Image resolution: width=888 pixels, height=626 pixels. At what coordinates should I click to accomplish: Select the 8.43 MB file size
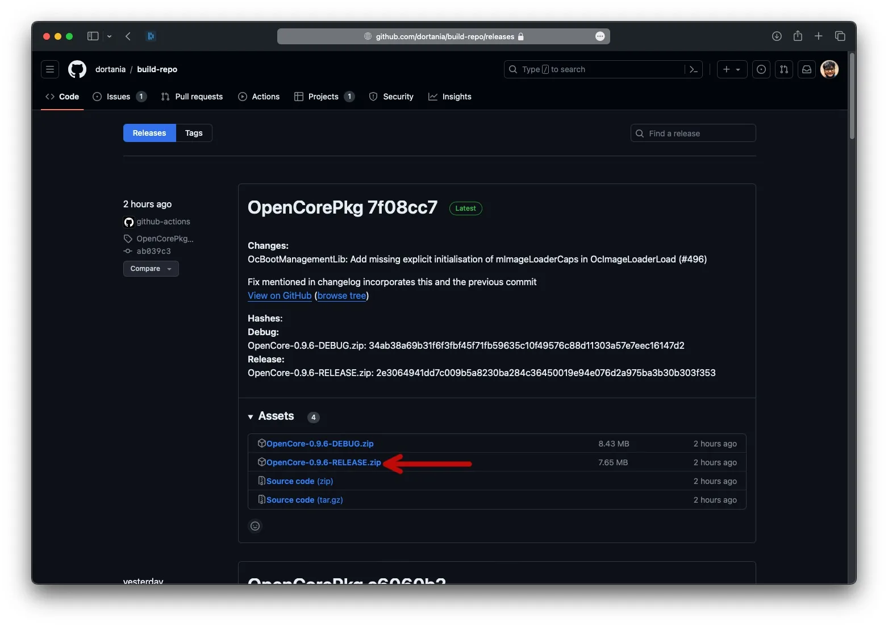[x=614, y=444]
